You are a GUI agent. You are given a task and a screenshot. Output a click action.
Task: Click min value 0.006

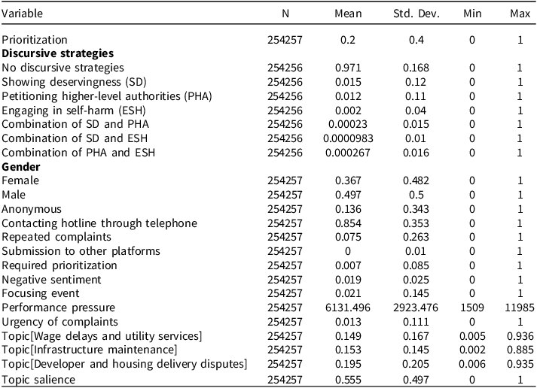[472, 364]
